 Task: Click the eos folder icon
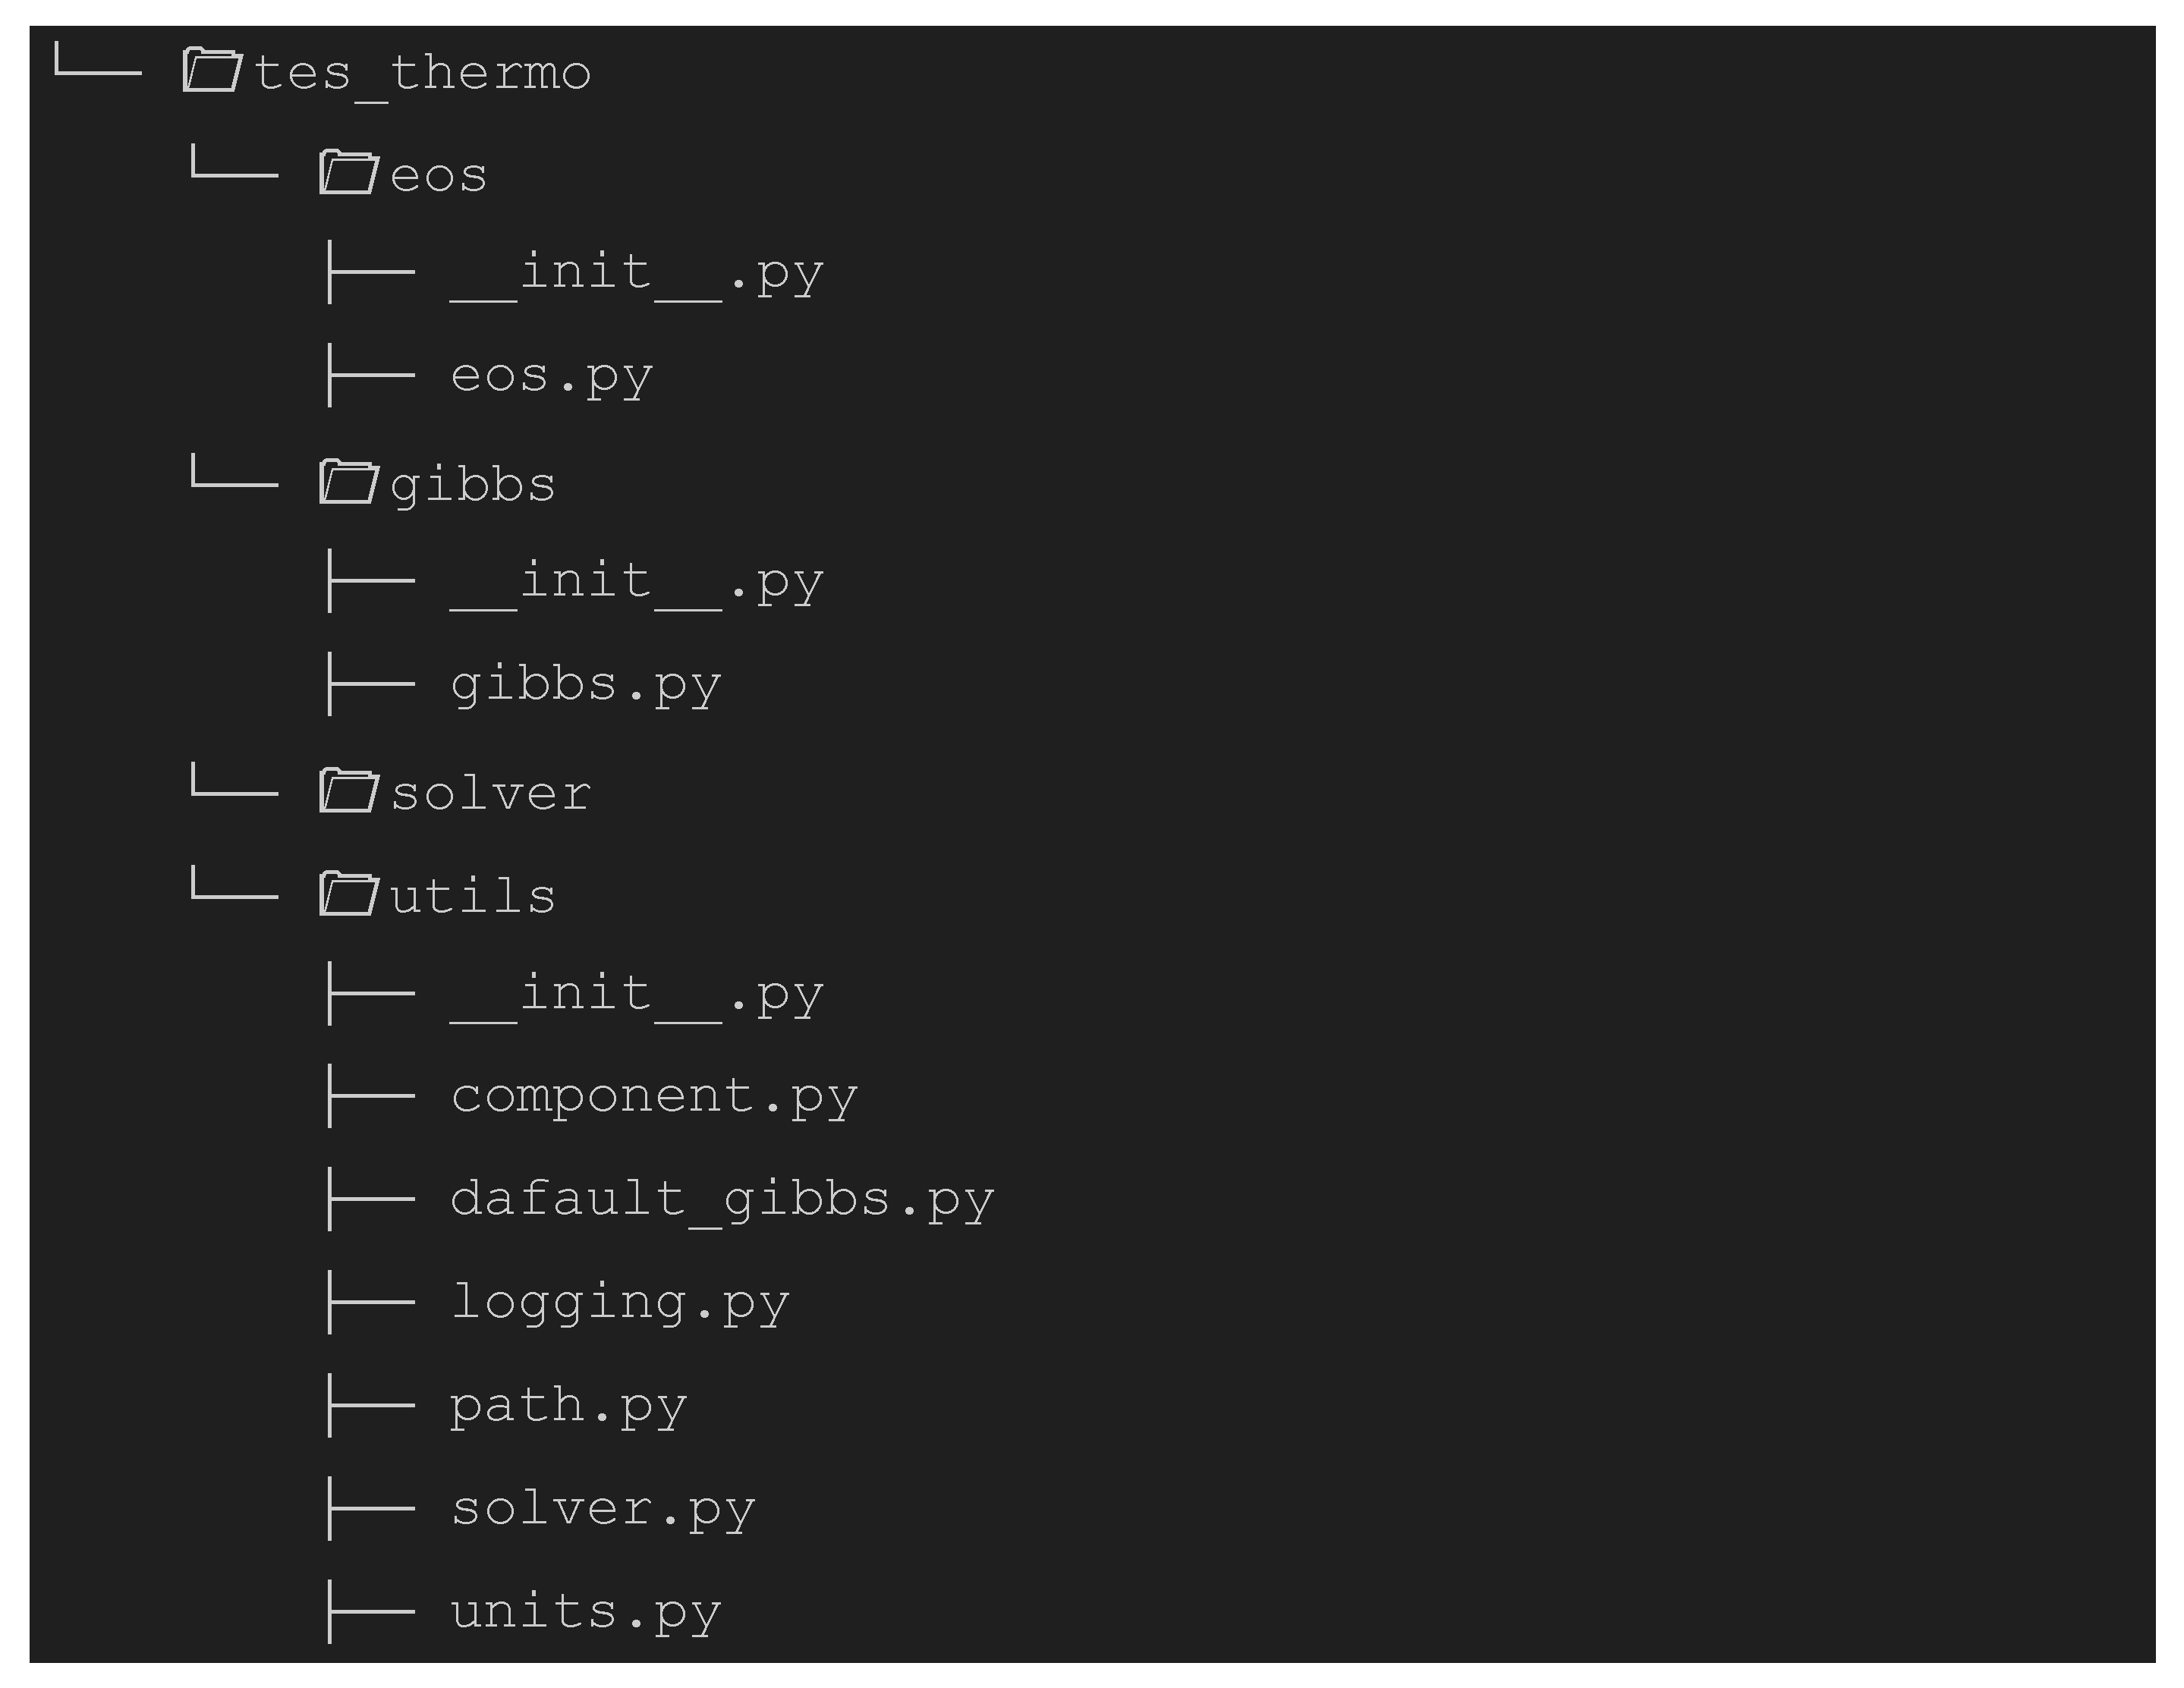click(348, 173)
